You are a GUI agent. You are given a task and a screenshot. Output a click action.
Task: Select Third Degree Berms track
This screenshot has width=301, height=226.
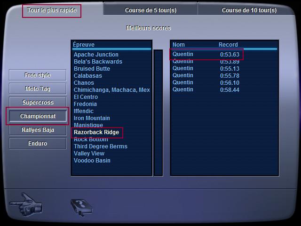[100, 146]
